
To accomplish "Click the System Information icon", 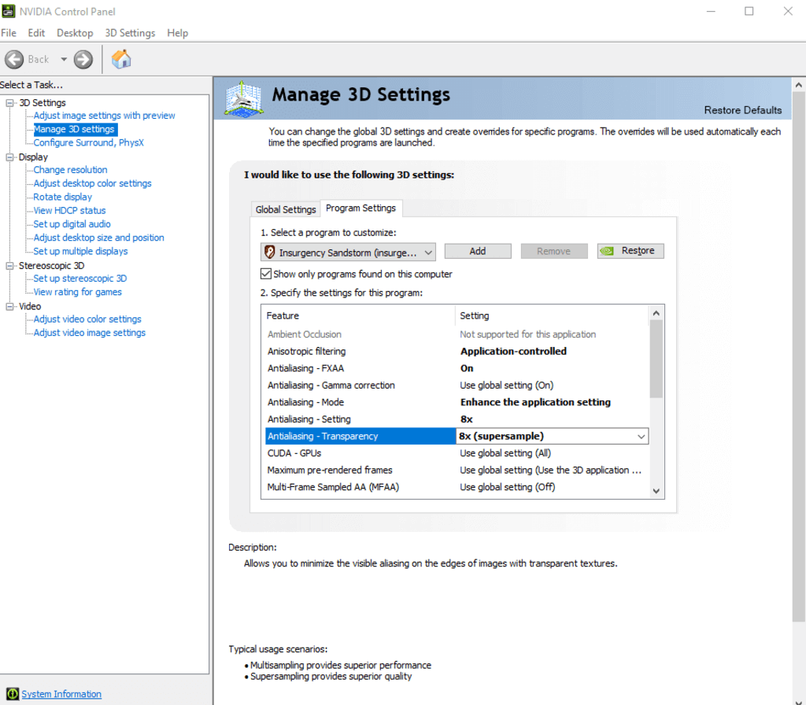I will tap(13, 694).
